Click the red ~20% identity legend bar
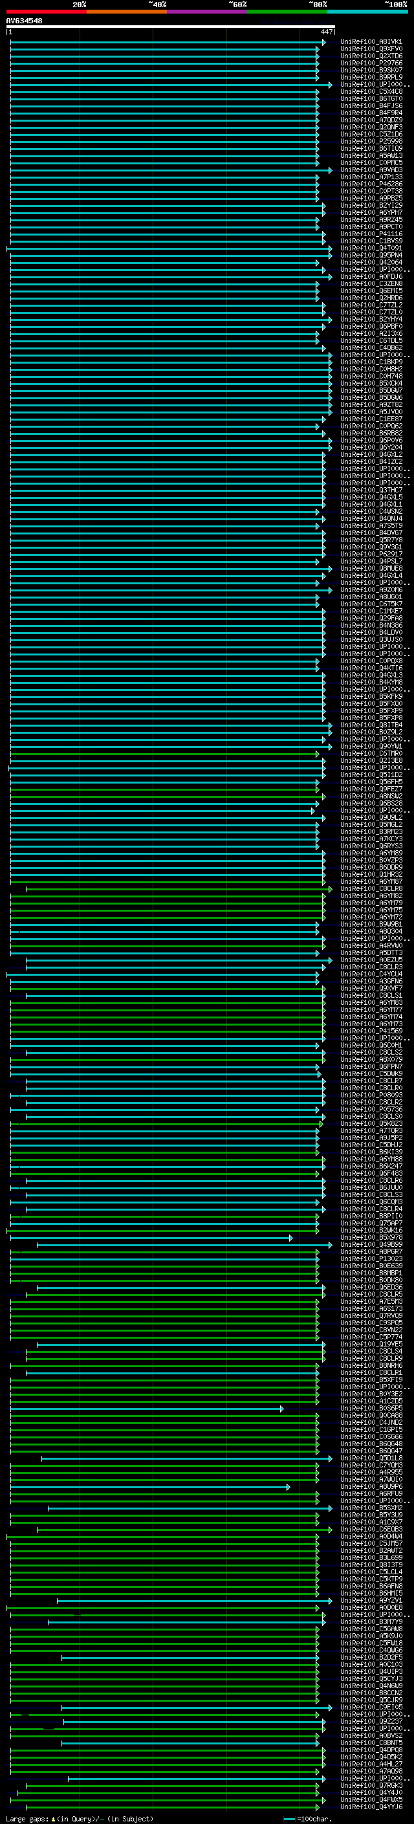Image resolution: width=414 pixels, height=1824 pixels. click(x=46, y=12)
